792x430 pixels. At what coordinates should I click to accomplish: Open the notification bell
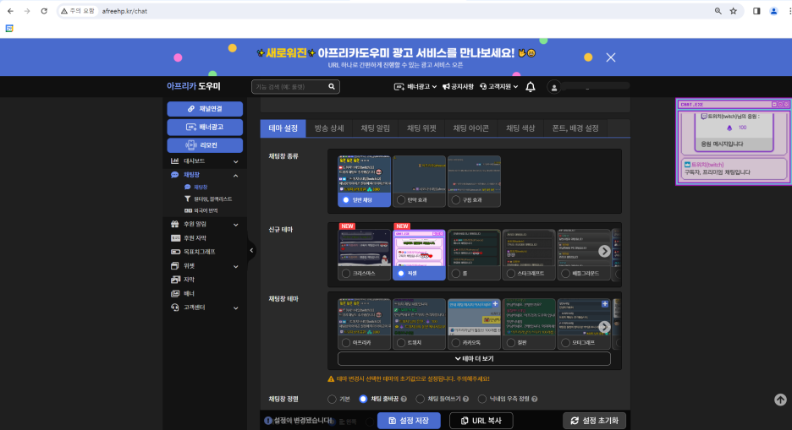click(531, 87)
